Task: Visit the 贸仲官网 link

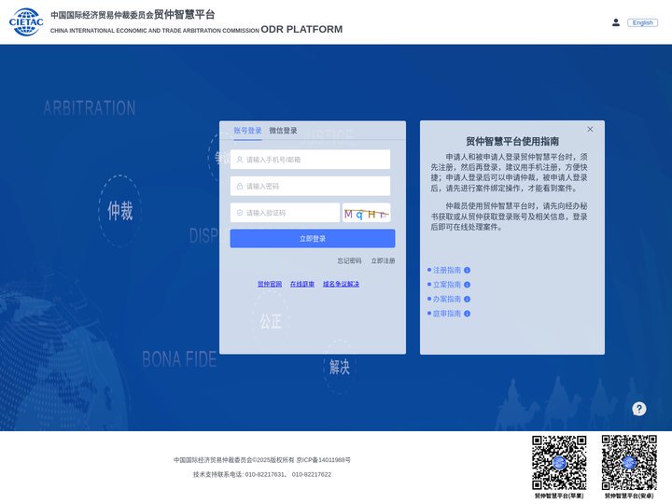Action: click(x=270, y=284)
